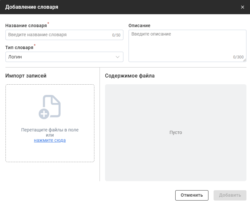
Task: Click the file-plus icon in import area
Action: [50, 107]
